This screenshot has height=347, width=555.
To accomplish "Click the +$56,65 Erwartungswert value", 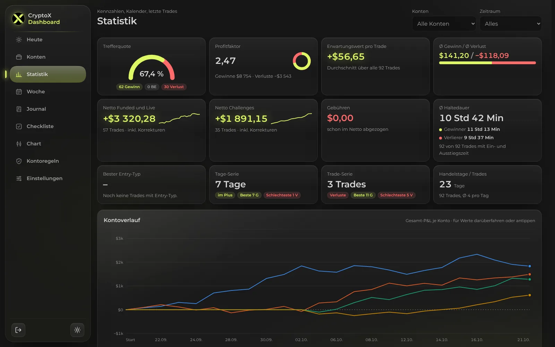I will coord(346,57).
